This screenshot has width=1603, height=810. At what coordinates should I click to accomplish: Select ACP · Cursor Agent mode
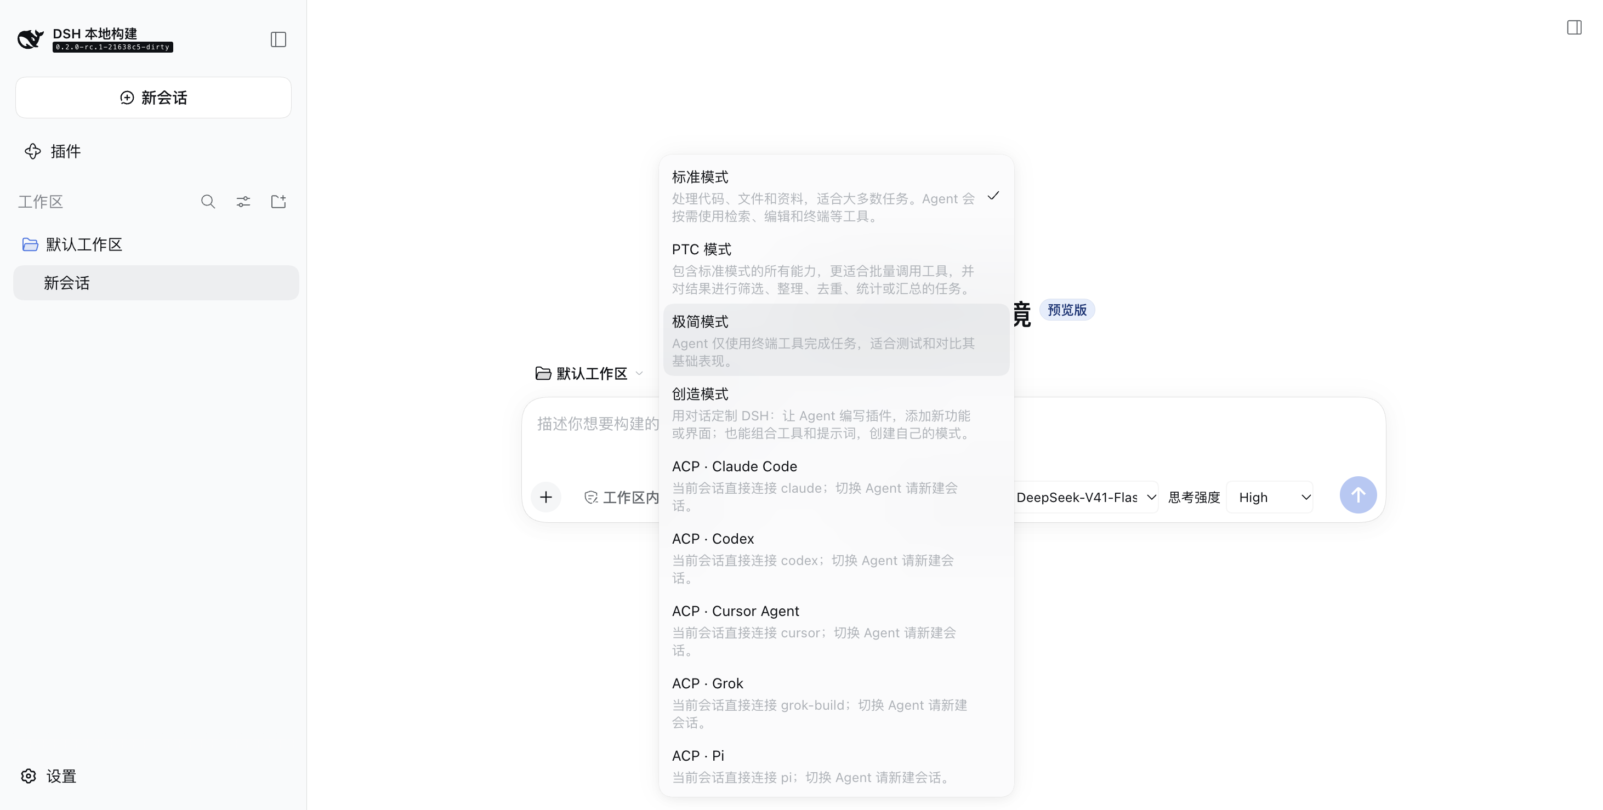(x=835, y=630)
